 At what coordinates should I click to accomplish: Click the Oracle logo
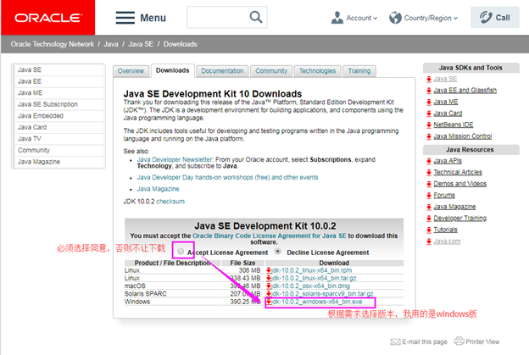tap(48, 18)
